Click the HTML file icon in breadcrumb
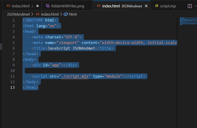197x128 pixels. tap(38, 14)
